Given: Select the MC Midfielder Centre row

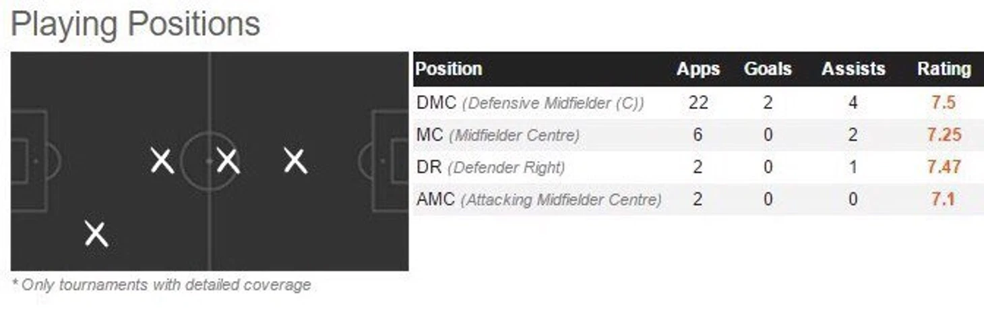Looking at the screenshot, I should click(x=698, y=135).
